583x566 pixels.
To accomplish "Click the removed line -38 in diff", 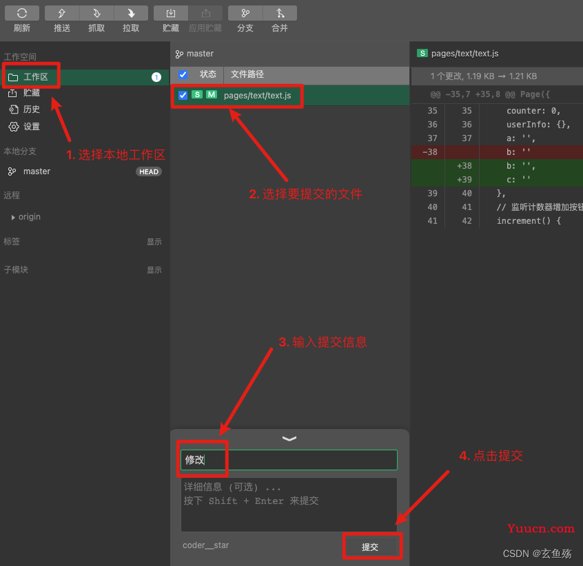I will coord(497,152).
